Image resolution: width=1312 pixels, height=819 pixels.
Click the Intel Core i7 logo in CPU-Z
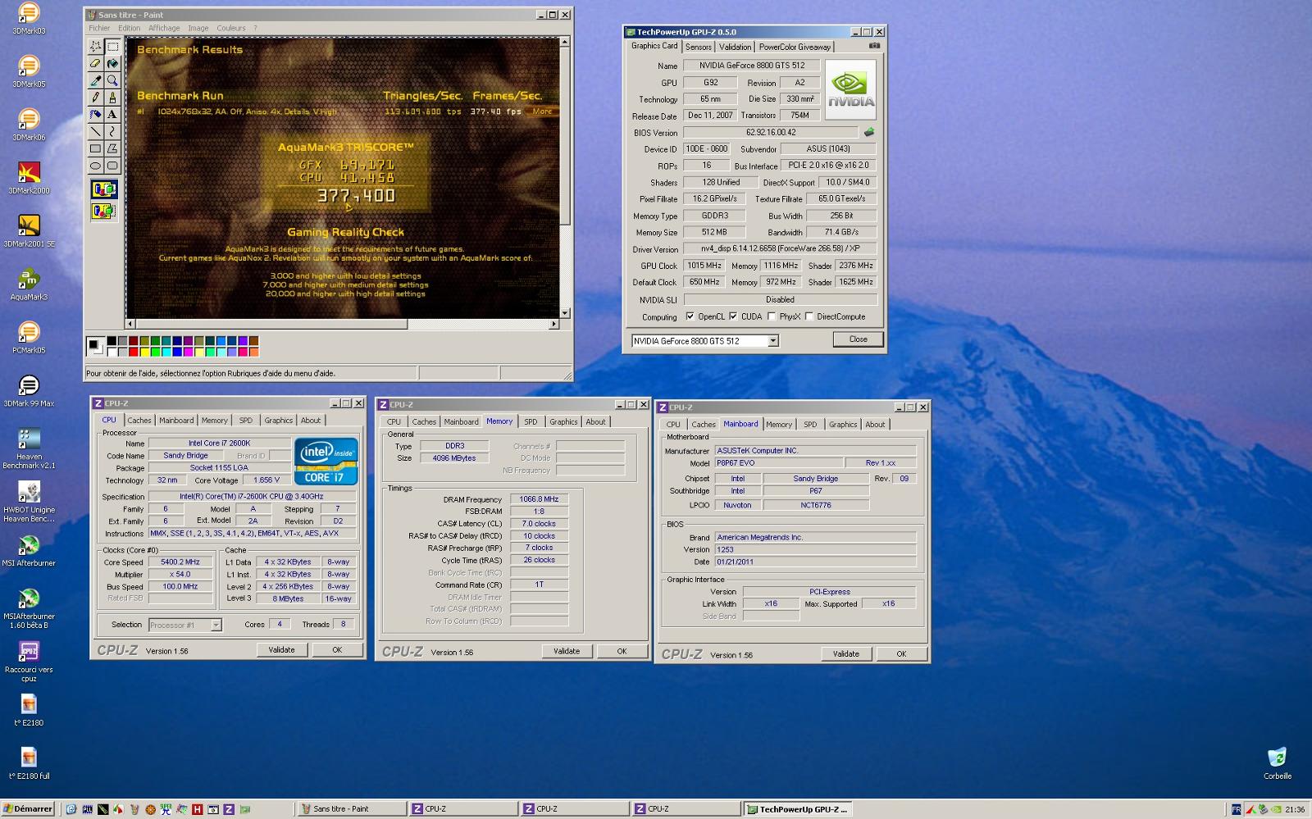point(326,461)
